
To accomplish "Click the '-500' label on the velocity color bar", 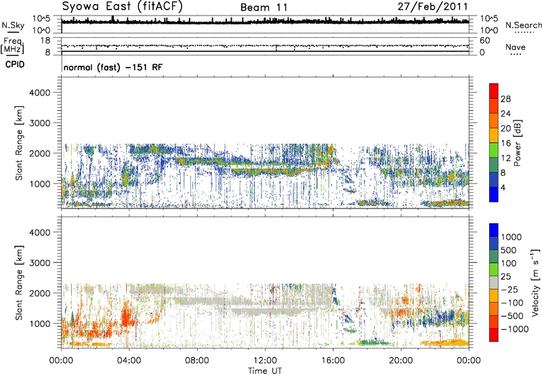I will point(512,316).
